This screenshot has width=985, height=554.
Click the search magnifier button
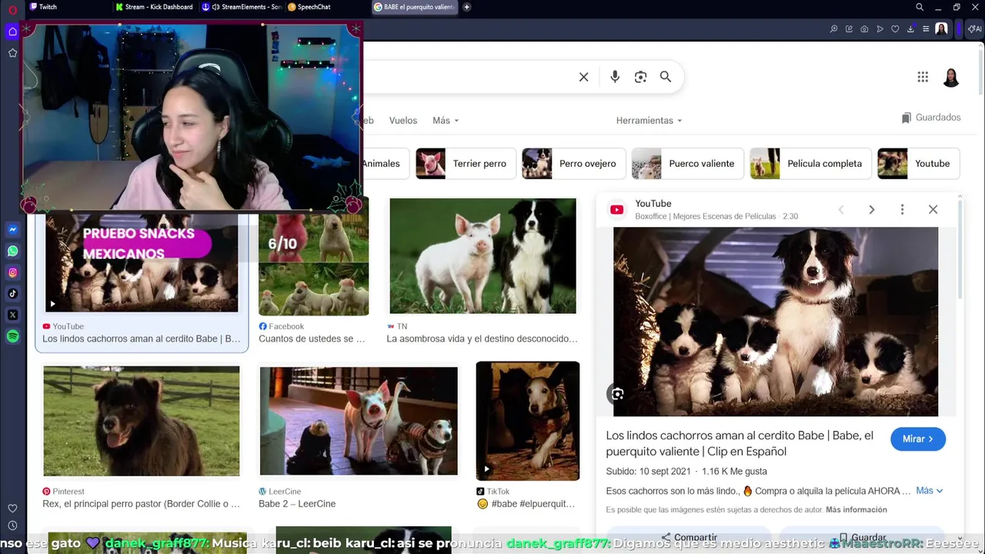point(666,77)
